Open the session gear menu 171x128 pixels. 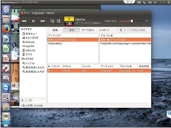[x=169, y=2]
